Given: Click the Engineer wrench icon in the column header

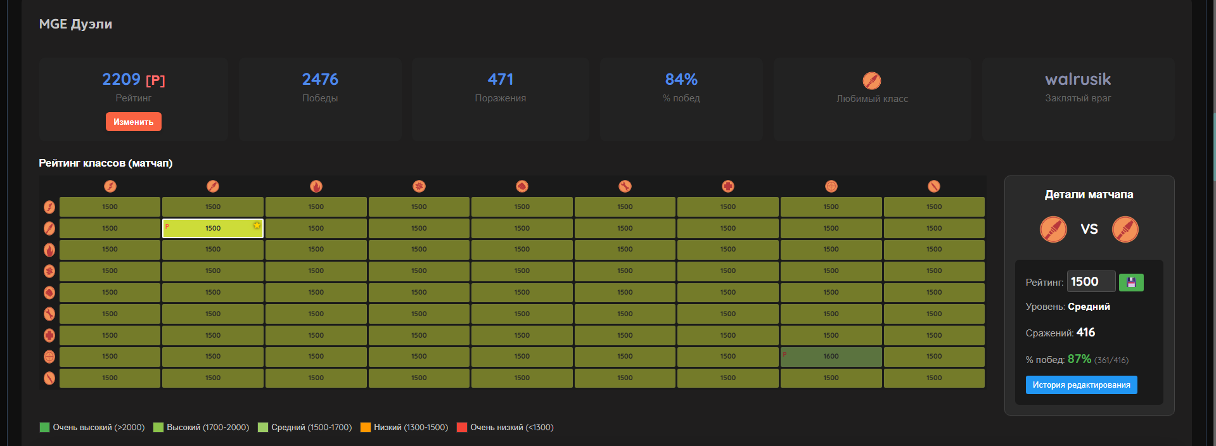Looking at the screenshot, I should 625,186.
